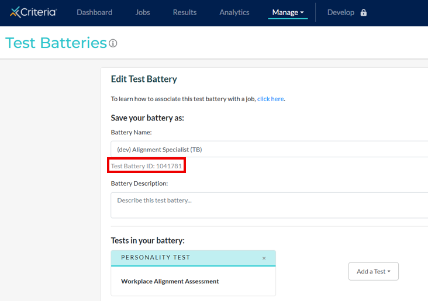Click the Test Batteries page title
This screenshot has height=301, width=428.
click(56, 43)
